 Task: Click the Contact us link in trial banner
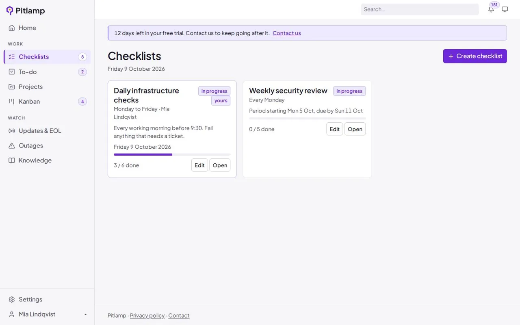coord(287,33)
